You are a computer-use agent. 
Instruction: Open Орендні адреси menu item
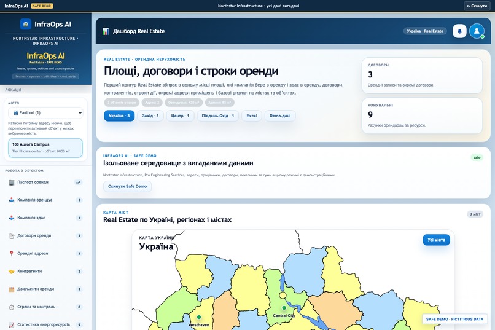(x=45, y=254)
